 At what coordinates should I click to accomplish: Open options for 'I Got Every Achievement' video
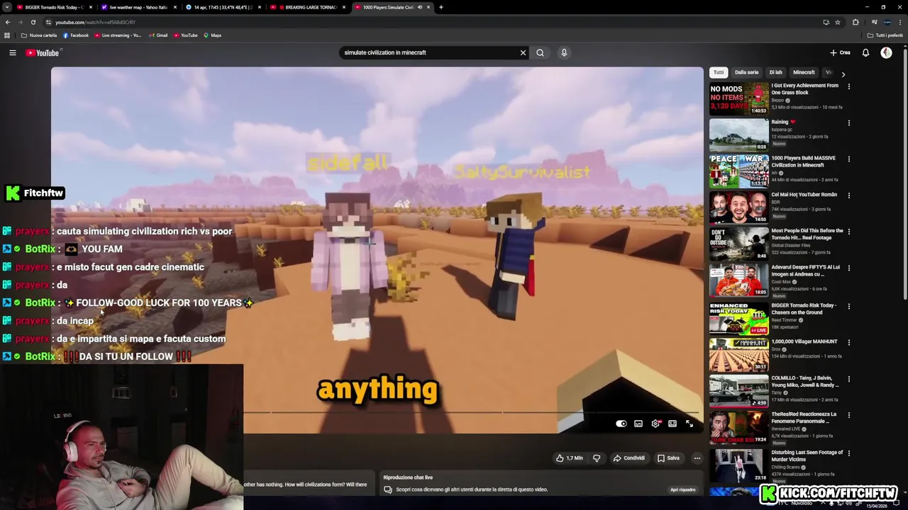(849, 86)
